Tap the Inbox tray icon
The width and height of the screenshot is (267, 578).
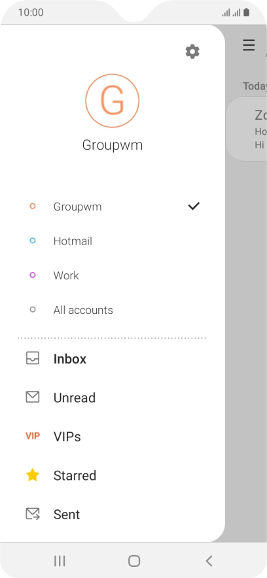click(x=33, y=358)
